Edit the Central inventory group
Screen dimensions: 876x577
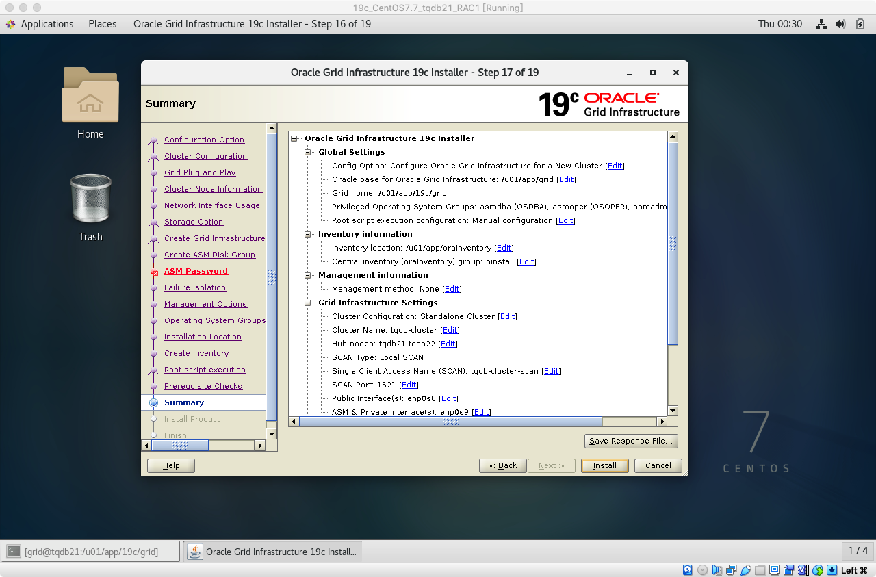coord(526,261)
